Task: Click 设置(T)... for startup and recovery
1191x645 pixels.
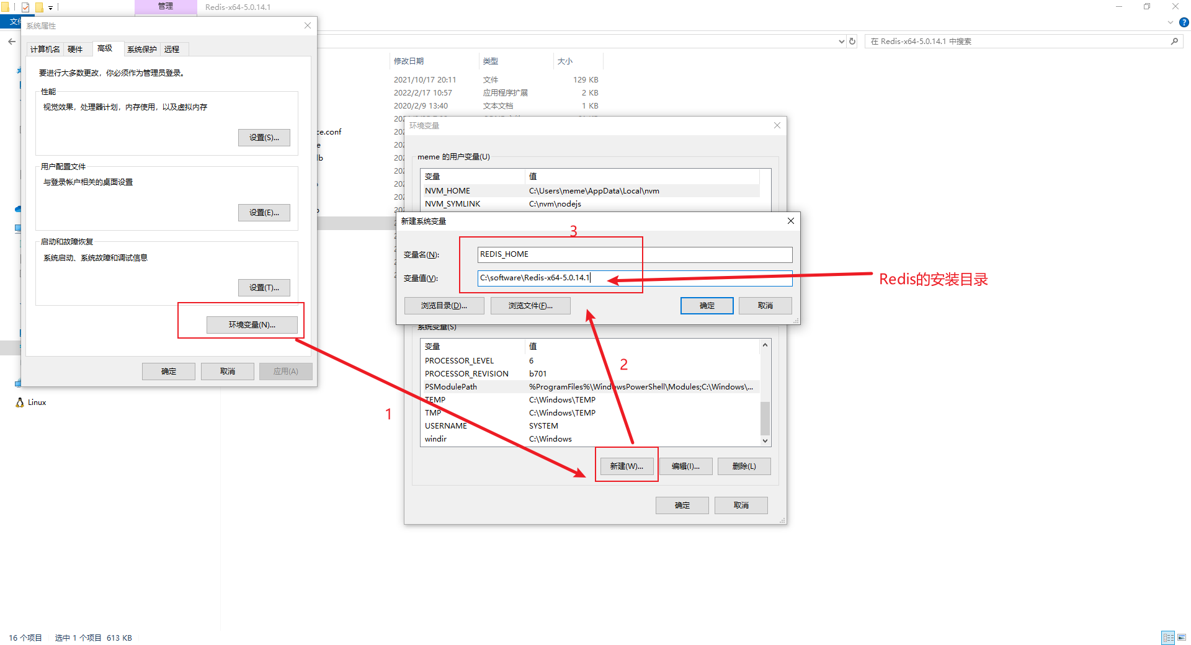Action: 264,288
